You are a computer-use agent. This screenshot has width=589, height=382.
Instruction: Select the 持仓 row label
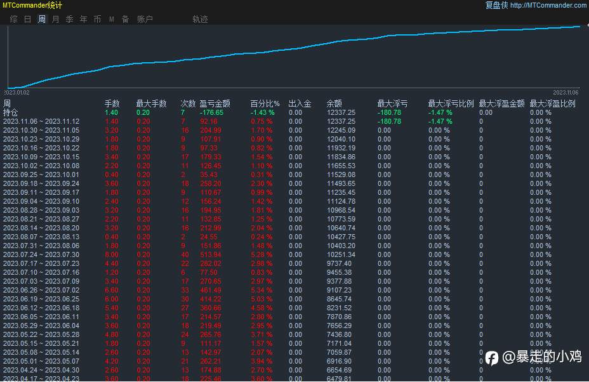click(11, 112)
